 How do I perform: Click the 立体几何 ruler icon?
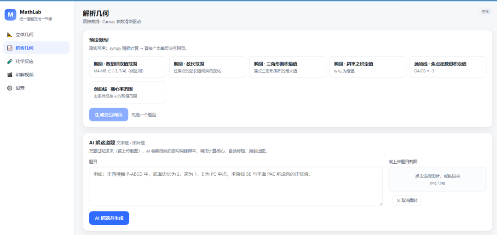tap(10, 35)
